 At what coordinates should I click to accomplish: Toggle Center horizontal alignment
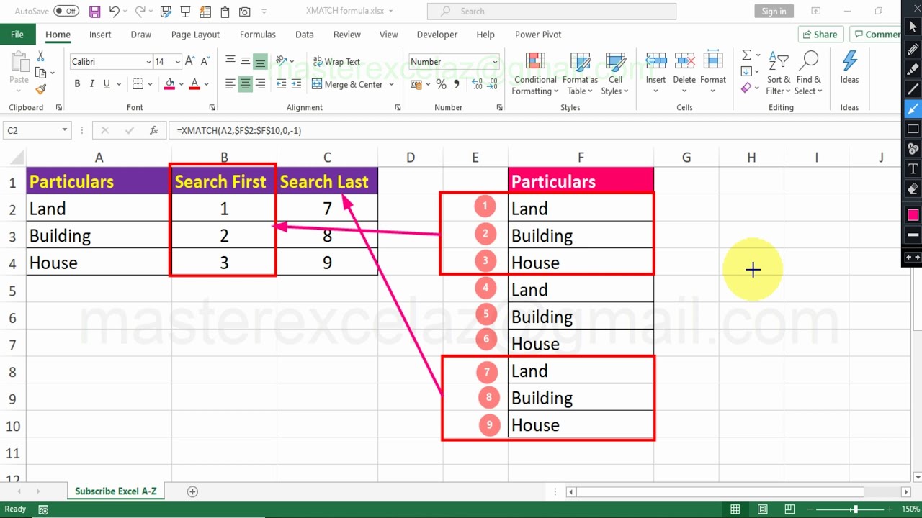pyautogui.click(x=245, y=84)
